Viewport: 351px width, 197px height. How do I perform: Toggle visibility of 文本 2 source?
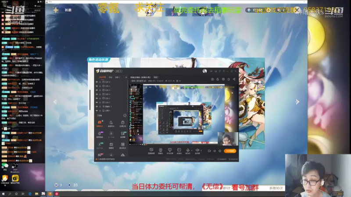tap(97, 98)
